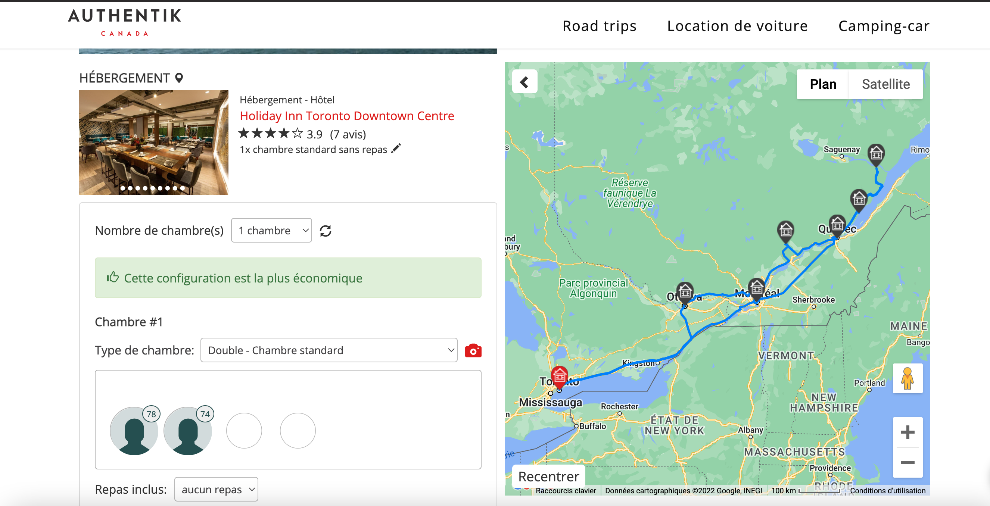Open Holiday Inn Toronto Downtown Centre link
Image resolution: width=990 pixels, height=506 pixels.
pos(347,116)
